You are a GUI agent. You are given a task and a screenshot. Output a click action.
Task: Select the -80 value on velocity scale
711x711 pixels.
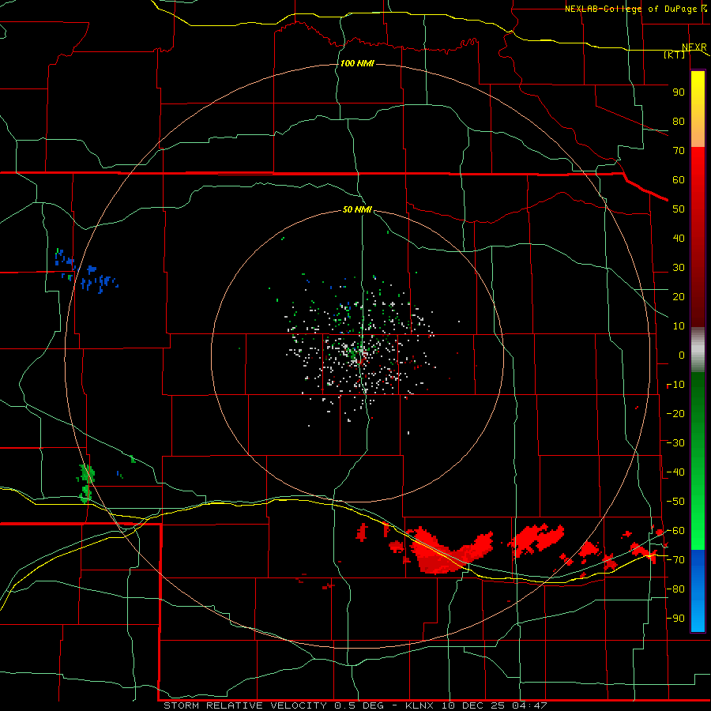(675, 589)
